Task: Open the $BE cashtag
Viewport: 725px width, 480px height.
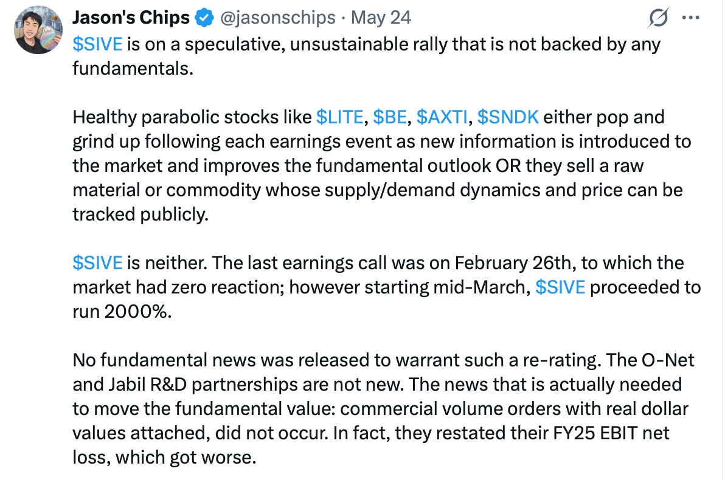Action: 390,117
